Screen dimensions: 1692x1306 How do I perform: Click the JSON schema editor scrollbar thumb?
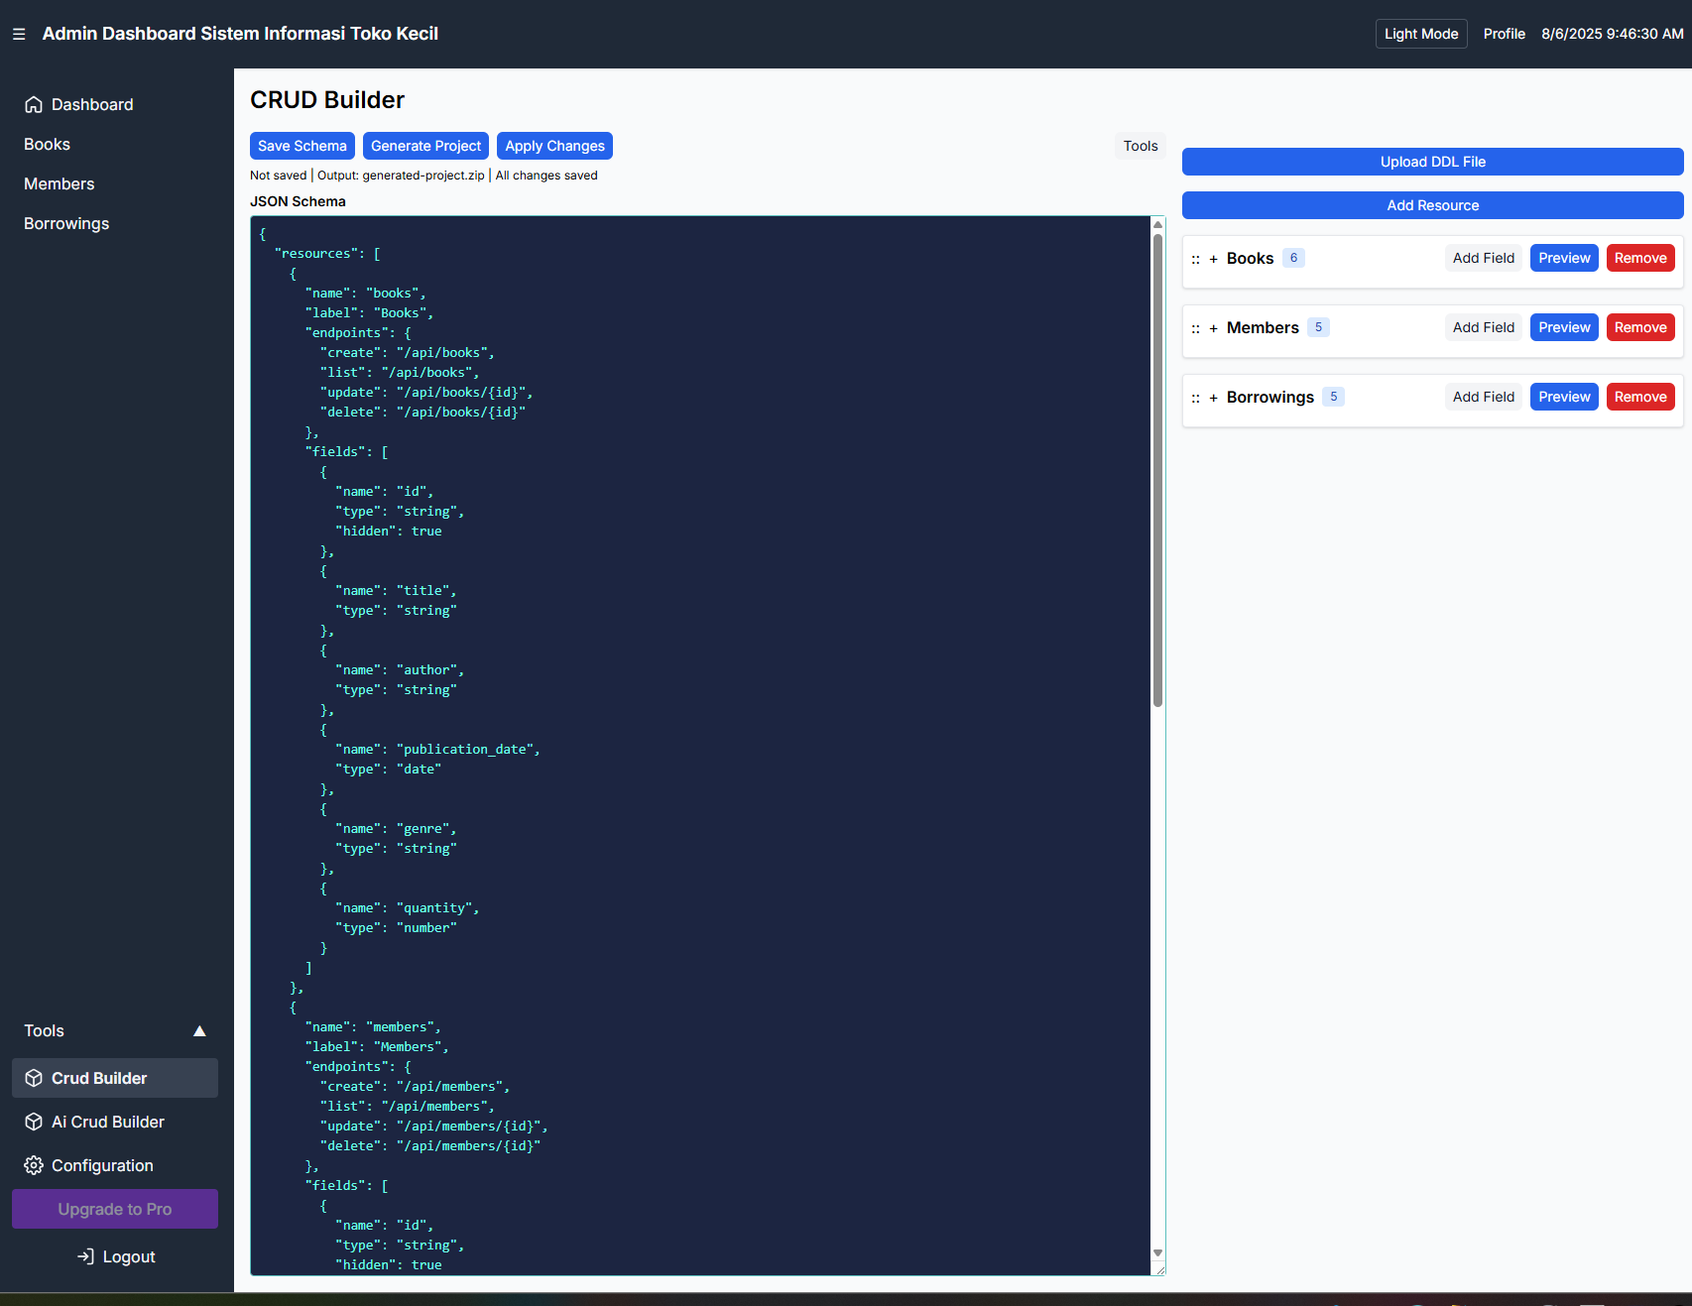(x=1157, y=470)
